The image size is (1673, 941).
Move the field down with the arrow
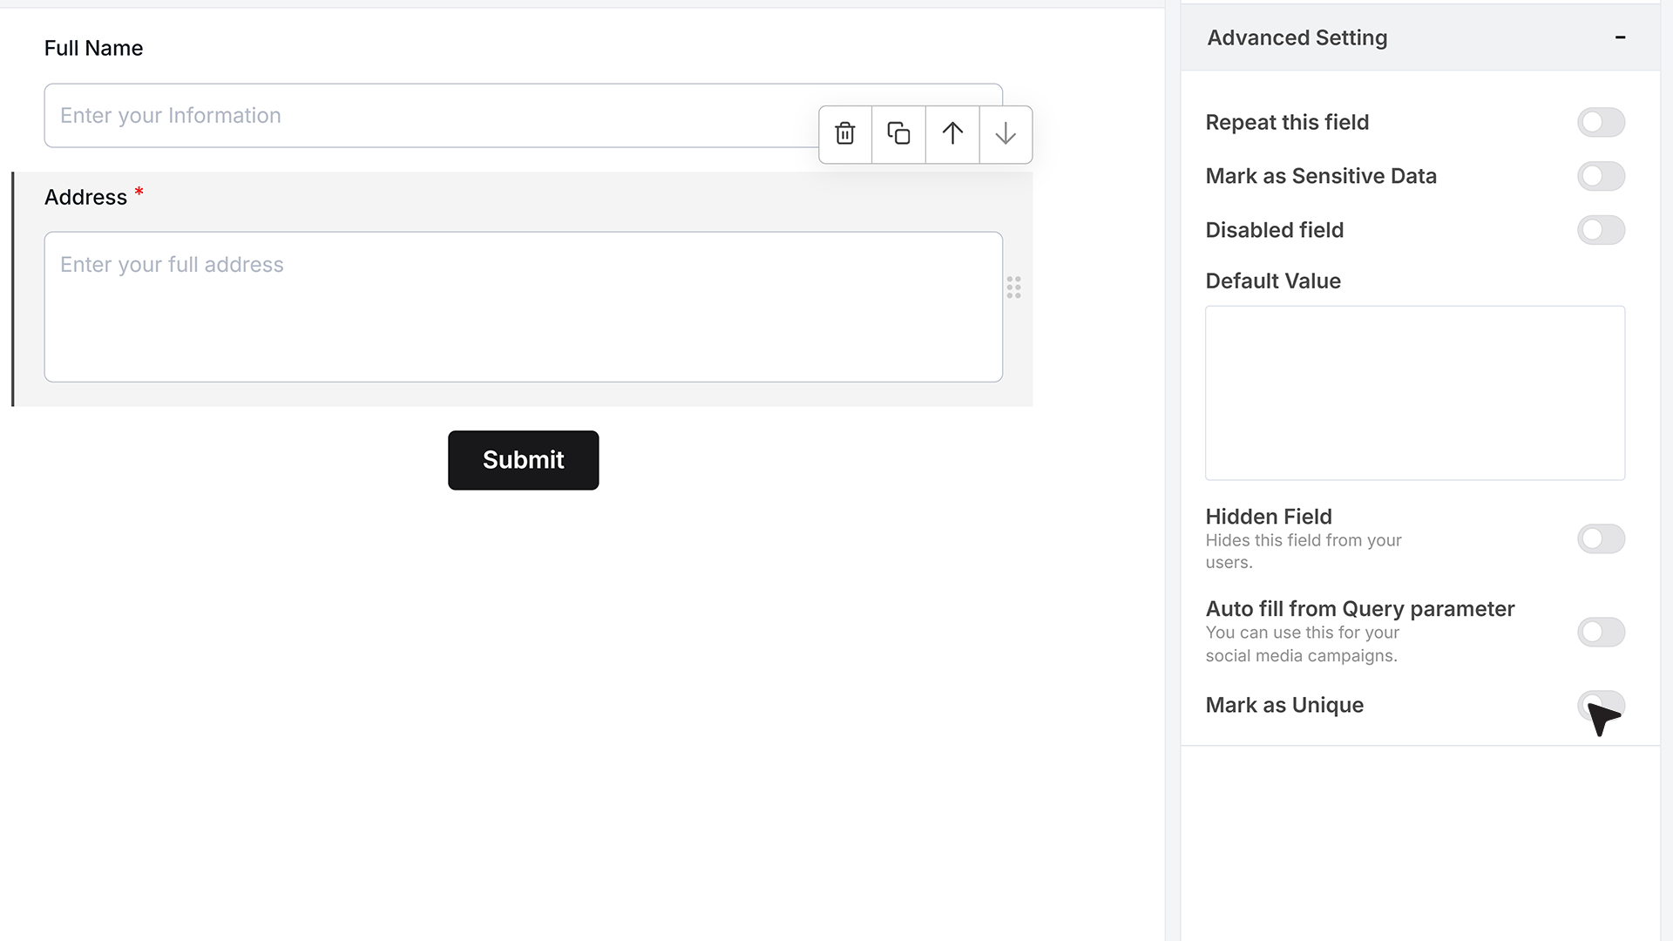pos(1006,134)
